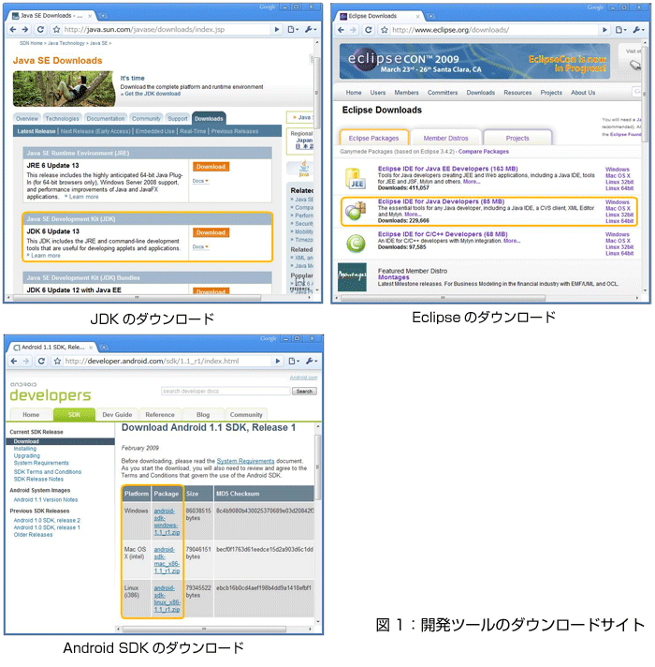The image size is (655, 667).
Task: Open Android 1.1 Version Notes
Action: (46, 500)
